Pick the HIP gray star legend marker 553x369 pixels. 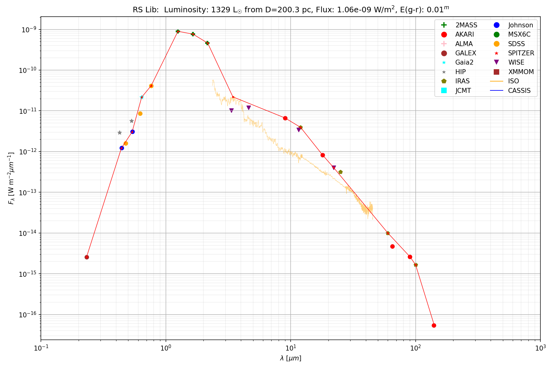(444, 72)
